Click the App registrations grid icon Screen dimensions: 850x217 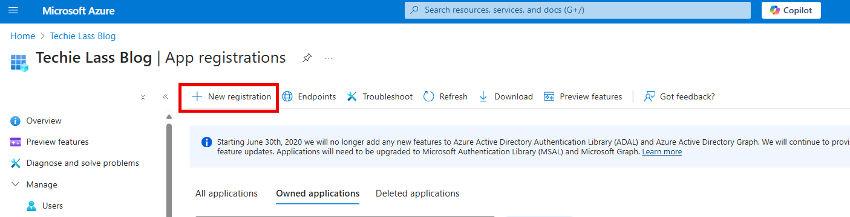19,62
